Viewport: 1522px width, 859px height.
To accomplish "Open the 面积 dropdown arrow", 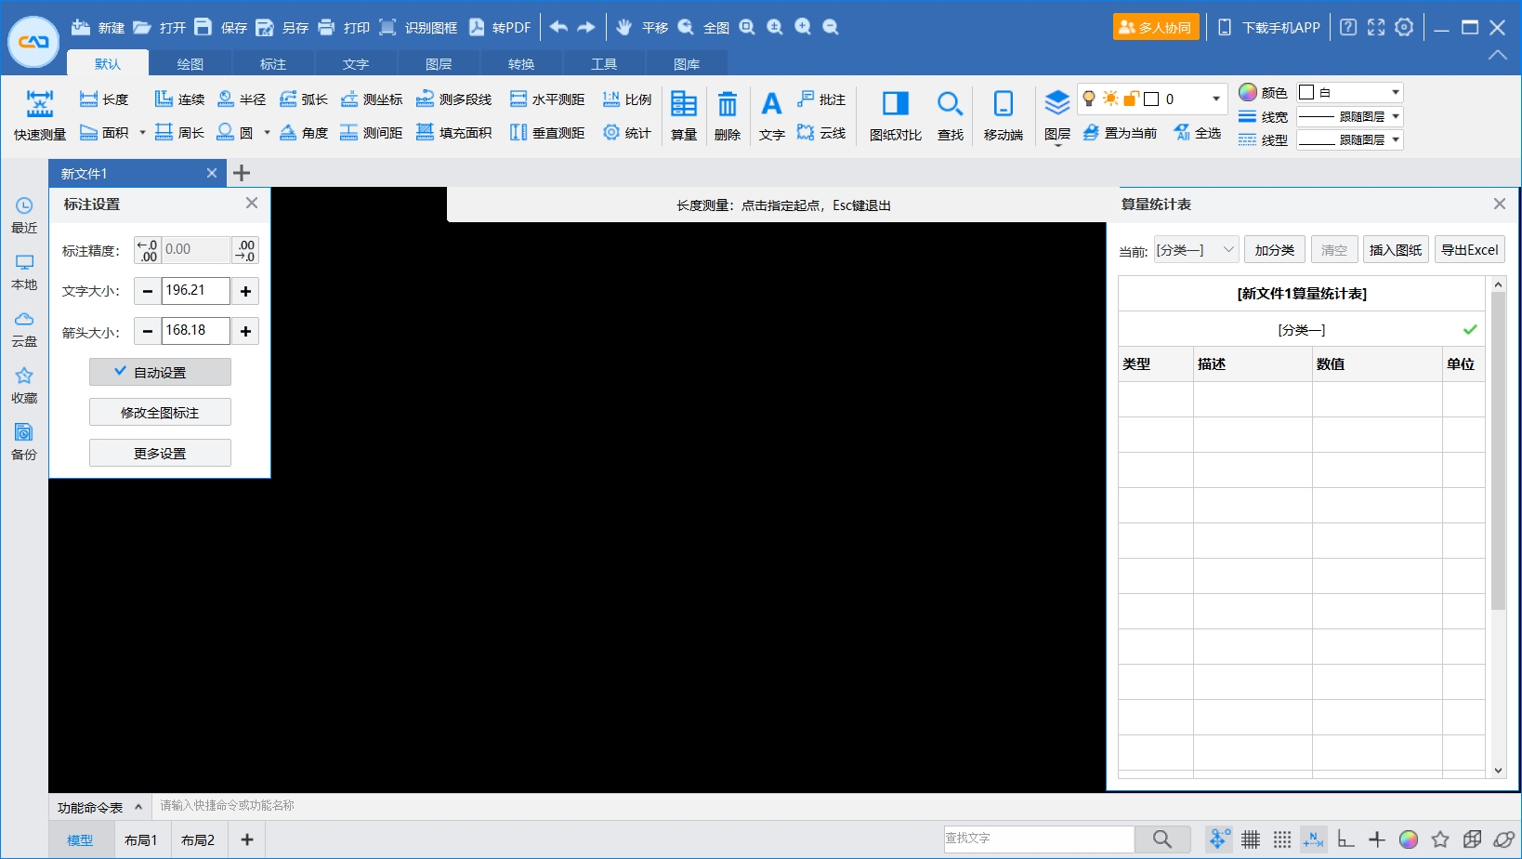I will [142, 133].
